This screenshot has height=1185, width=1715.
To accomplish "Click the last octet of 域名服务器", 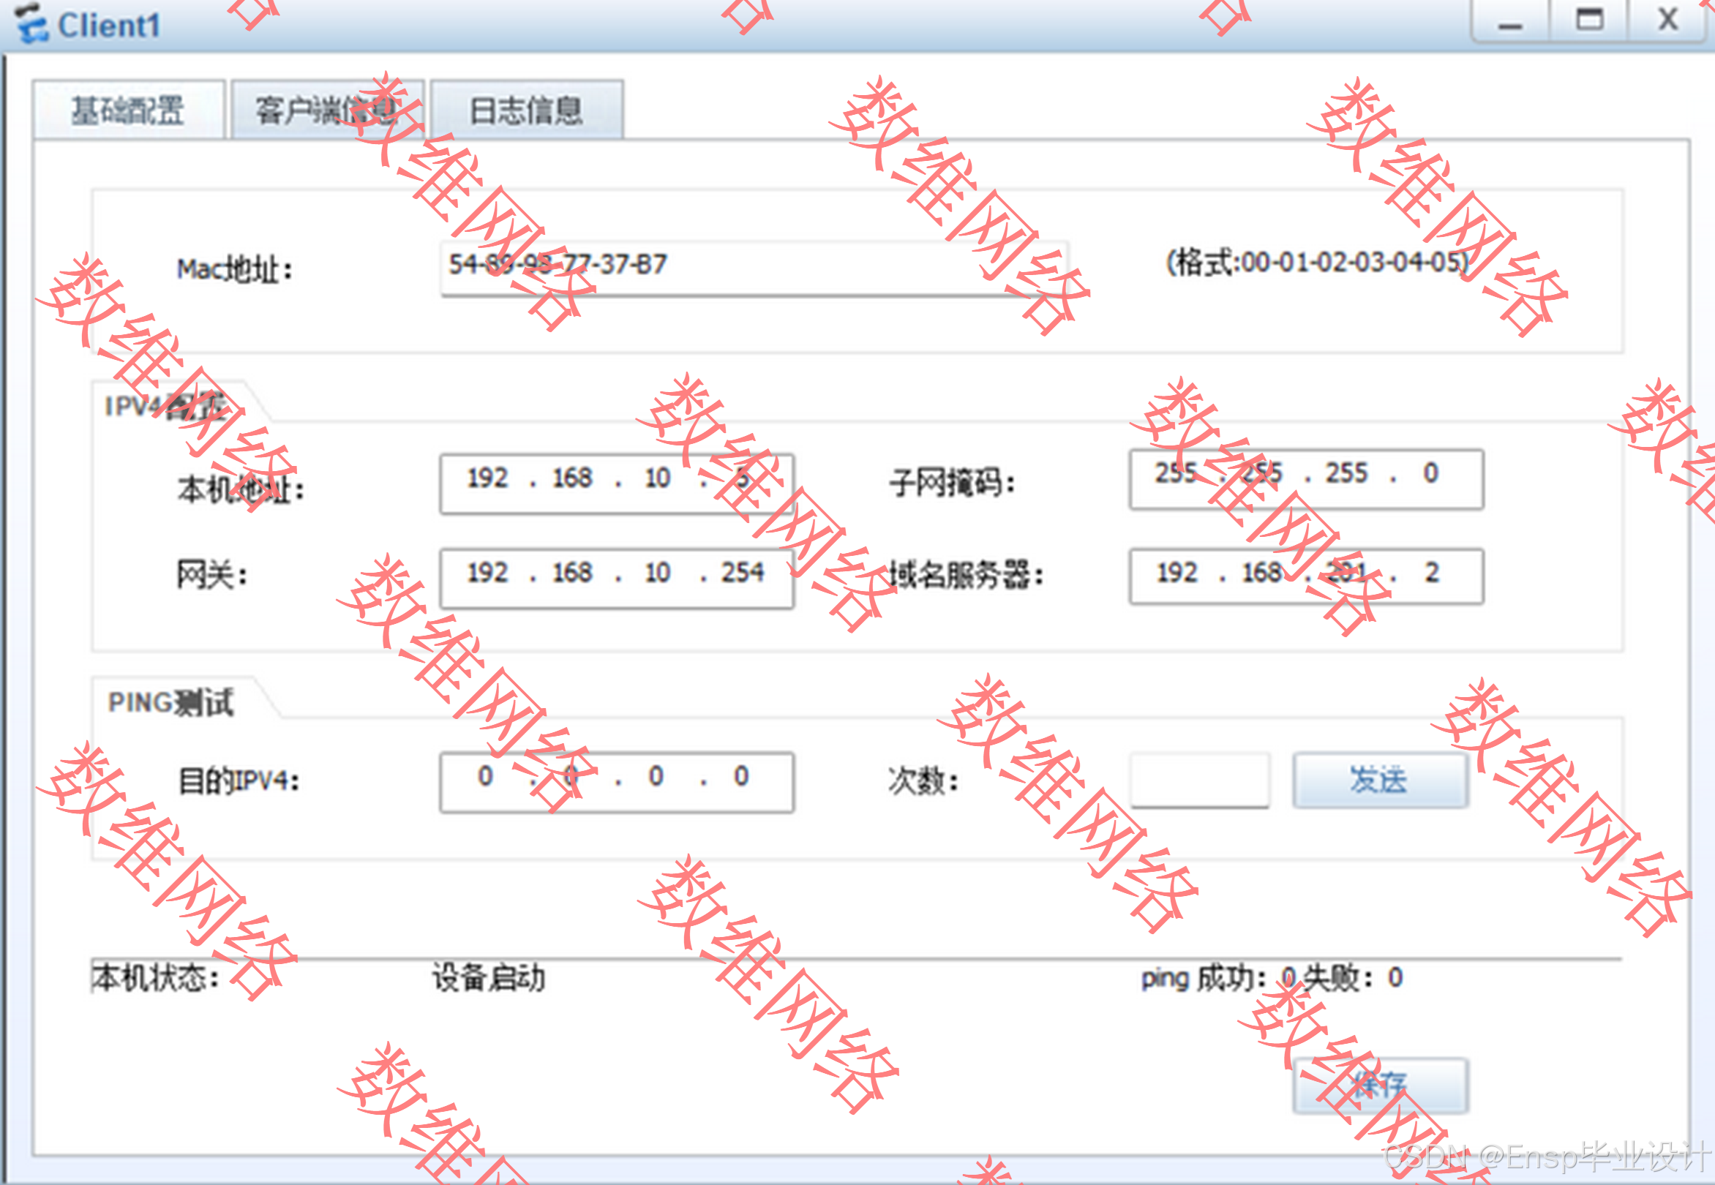I will point(1431,574).
